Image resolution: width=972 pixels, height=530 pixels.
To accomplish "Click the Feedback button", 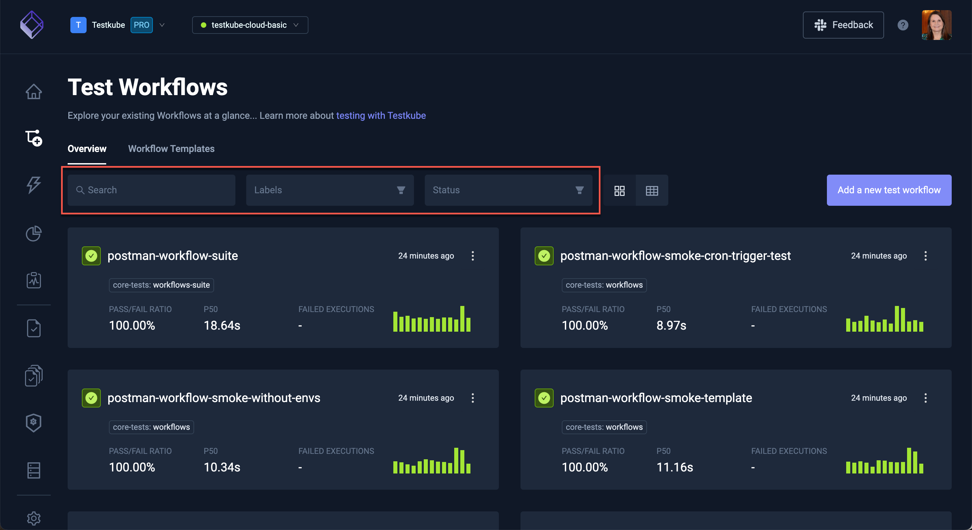I will (843, 25).
